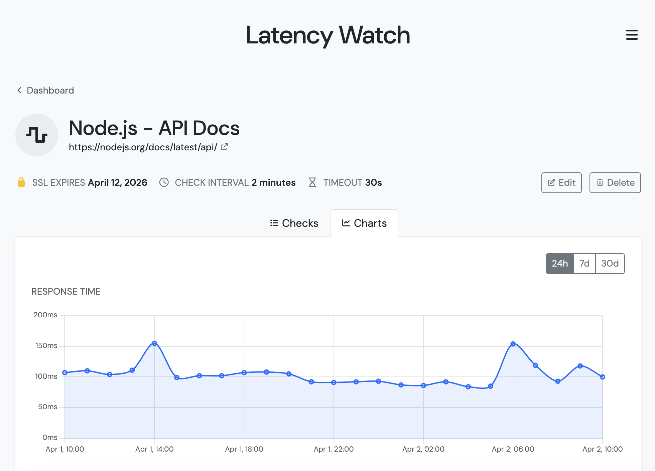Screen dimensions: 655x471
Task: Open the Checks tab
Action: tap(294, 223)
